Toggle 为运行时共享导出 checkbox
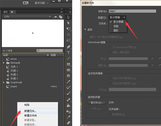Viewport: 161px width, 126px height. pyautogui.click(x=110, y=78)
